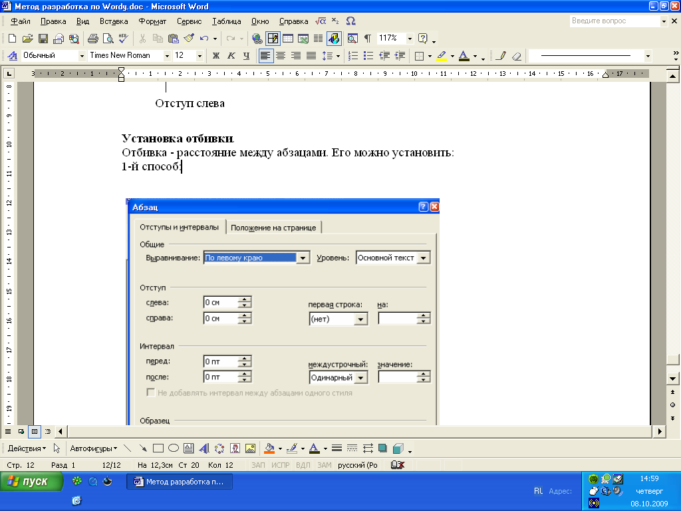
Task: Apply the yellow highlight color
Action: point(441,56)
